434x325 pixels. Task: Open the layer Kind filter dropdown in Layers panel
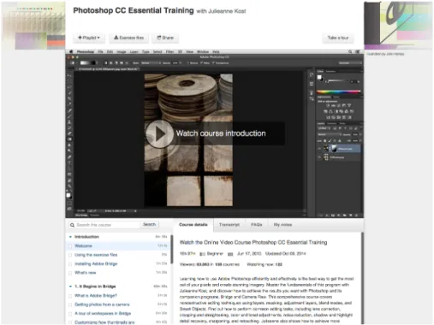click(324, 128)
